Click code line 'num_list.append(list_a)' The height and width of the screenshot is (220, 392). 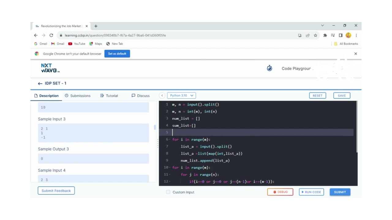(205, 161)
